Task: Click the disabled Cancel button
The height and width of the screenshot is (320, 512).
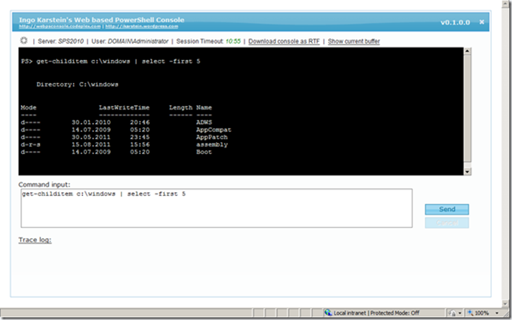Action: click(446, 223)
